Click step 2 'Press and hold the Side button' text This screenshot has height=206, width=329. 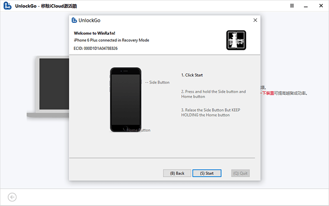(213, 94)
